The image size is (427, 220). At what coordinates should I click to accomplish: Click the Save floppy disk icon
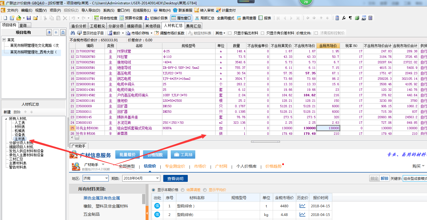(x=29, y=18)
